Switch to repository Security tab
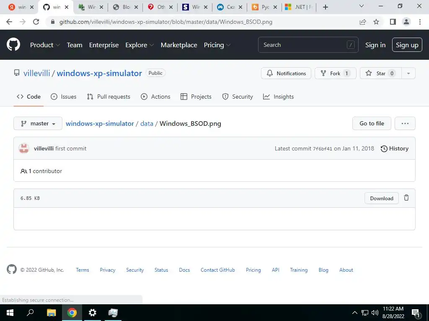 (x=238, y=97)
